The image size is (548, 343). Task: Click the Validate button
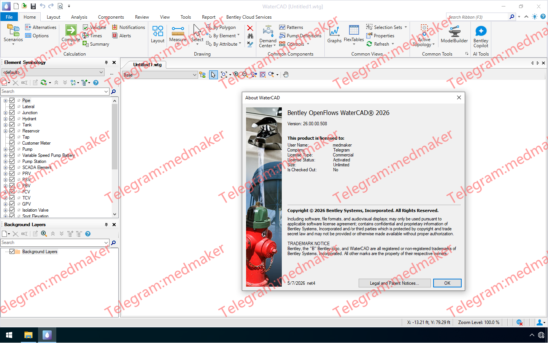(94, 27)
